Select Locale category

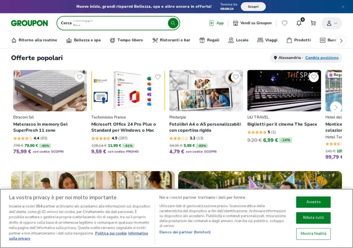(238, 40)
